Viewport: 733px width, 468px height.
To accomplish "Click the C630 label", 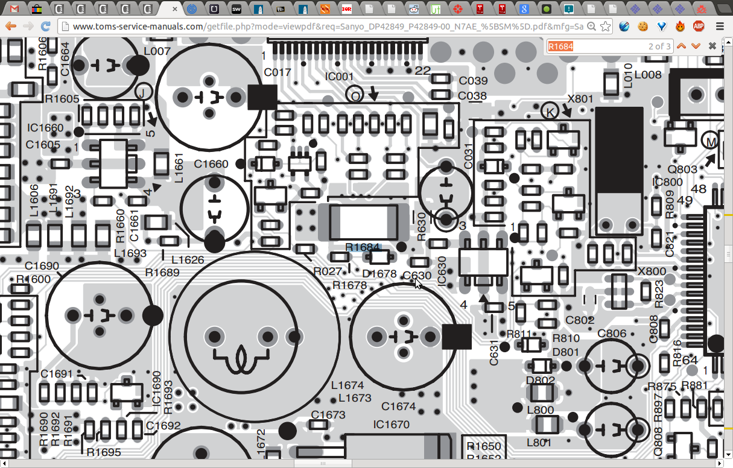I will 417,276.
